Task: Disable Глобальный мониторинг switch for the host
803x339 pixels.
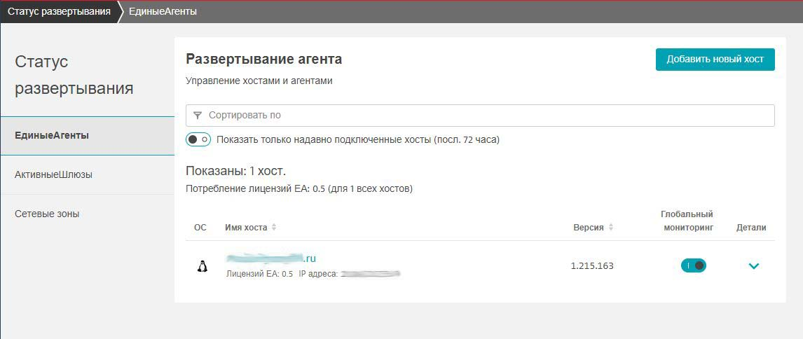Action: pos(694,265)
